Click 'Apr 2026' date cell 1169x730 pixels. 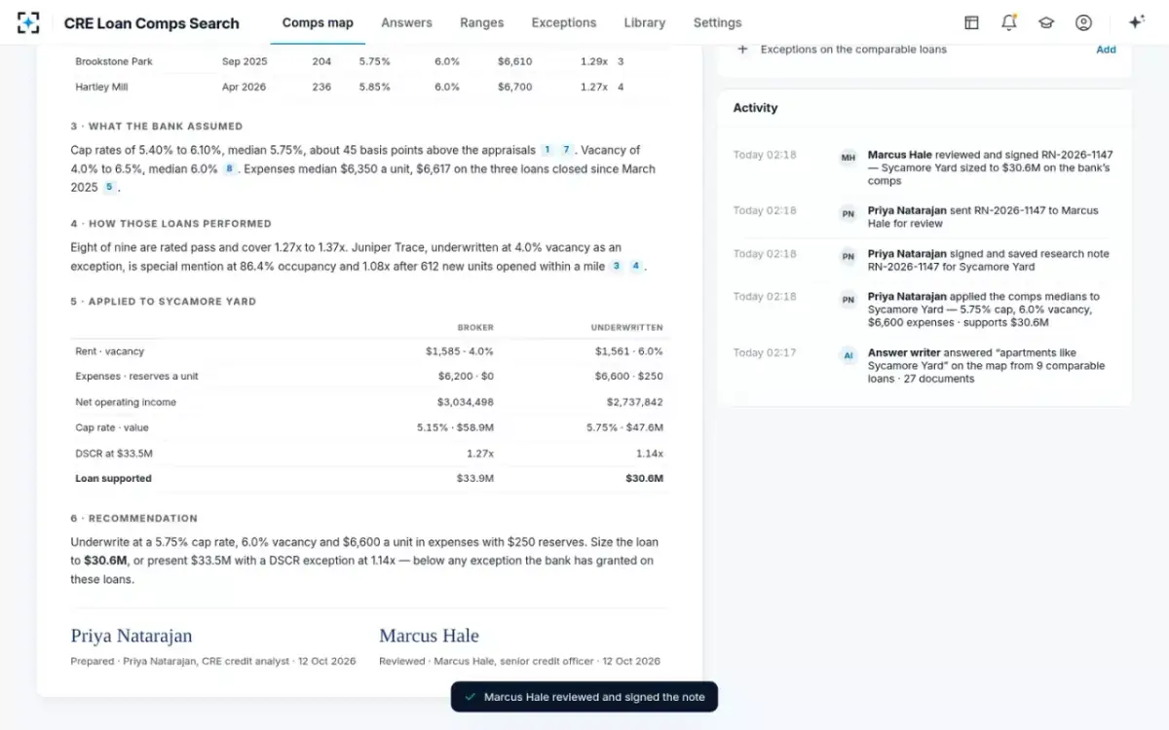(244, 87)
